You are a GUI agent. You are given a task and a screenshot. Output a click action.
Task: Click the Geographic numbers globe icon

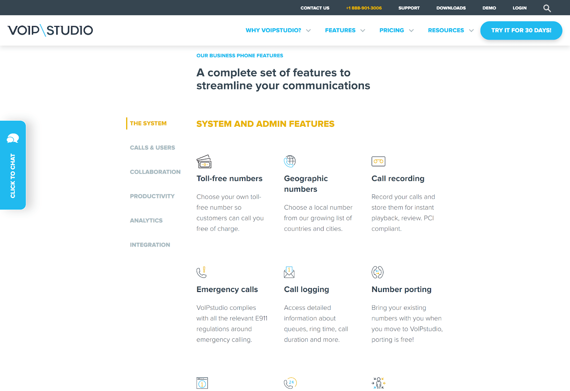click(x=290, y=161)
